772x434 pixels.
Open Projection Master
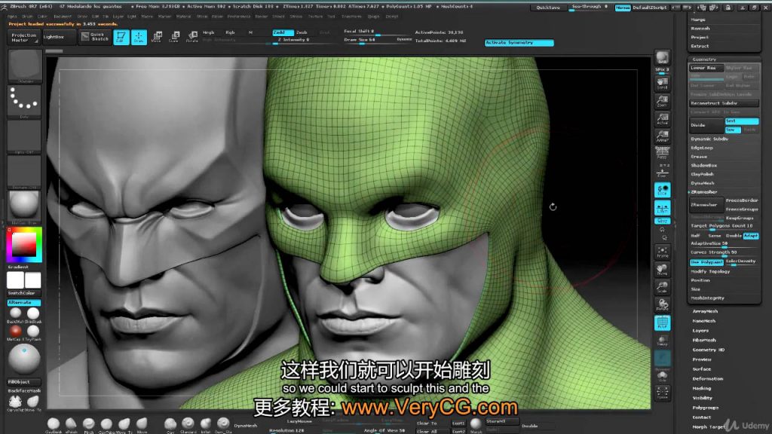pyautogui.click(x=23, y=38)
